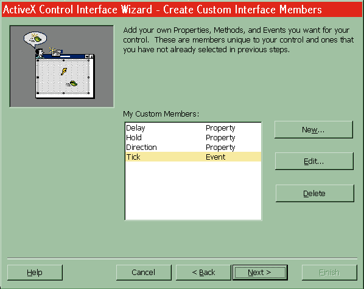Go to the previous step with Back
364x289 pixels.
(x=203, y=273)
